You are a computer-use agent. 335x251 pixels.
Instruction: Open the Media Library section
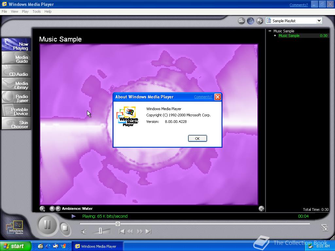[x=16, y=84]
